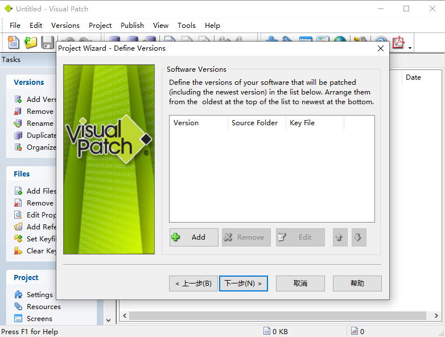Click the Tasks panel title

coord(11,60)
